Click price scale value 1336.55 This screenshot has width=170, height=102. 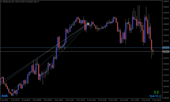coord(166,24)
